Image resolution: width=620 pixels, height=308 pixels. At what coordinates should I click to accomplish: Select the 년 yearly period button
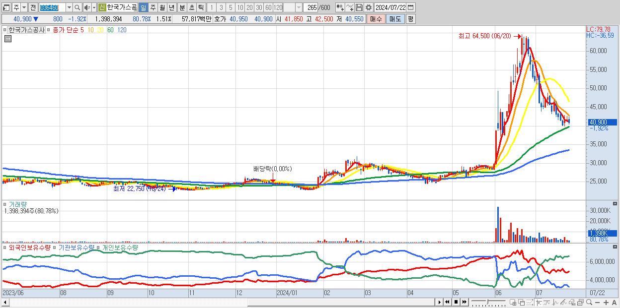pos(171,7)
